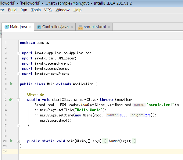This screenshot has width=183, height=160.
Task: Click the height: parameter hint on line 15
Action: tap(137, 115)
